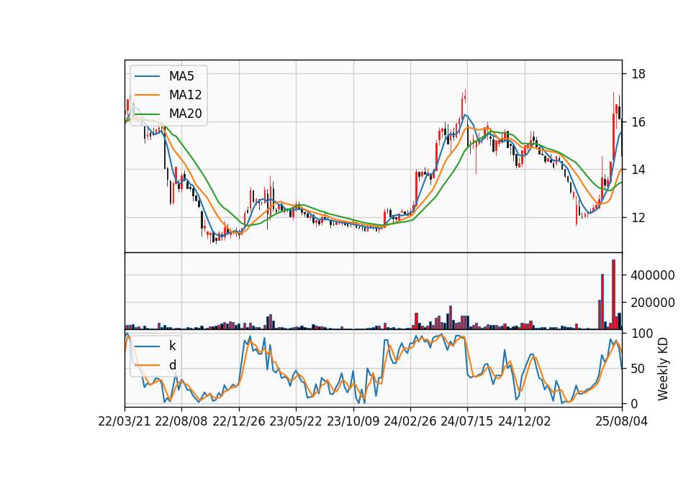This screenshot has height=496, width=691.
Task: Click the k legend label
Action: [172, 346]
